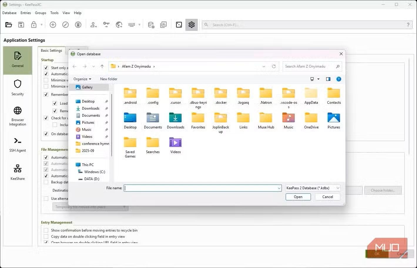The height and width of the screenshot is (268, 417).
Task: Open Browser Integration settings category
Action: tap(18, 116)
